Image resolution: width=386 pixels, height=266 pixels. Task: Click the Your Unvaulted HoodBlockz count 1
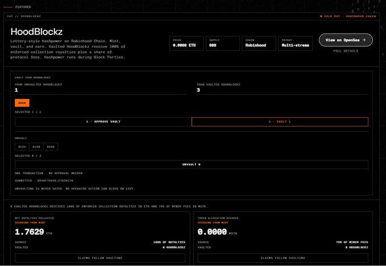(16, 90)
